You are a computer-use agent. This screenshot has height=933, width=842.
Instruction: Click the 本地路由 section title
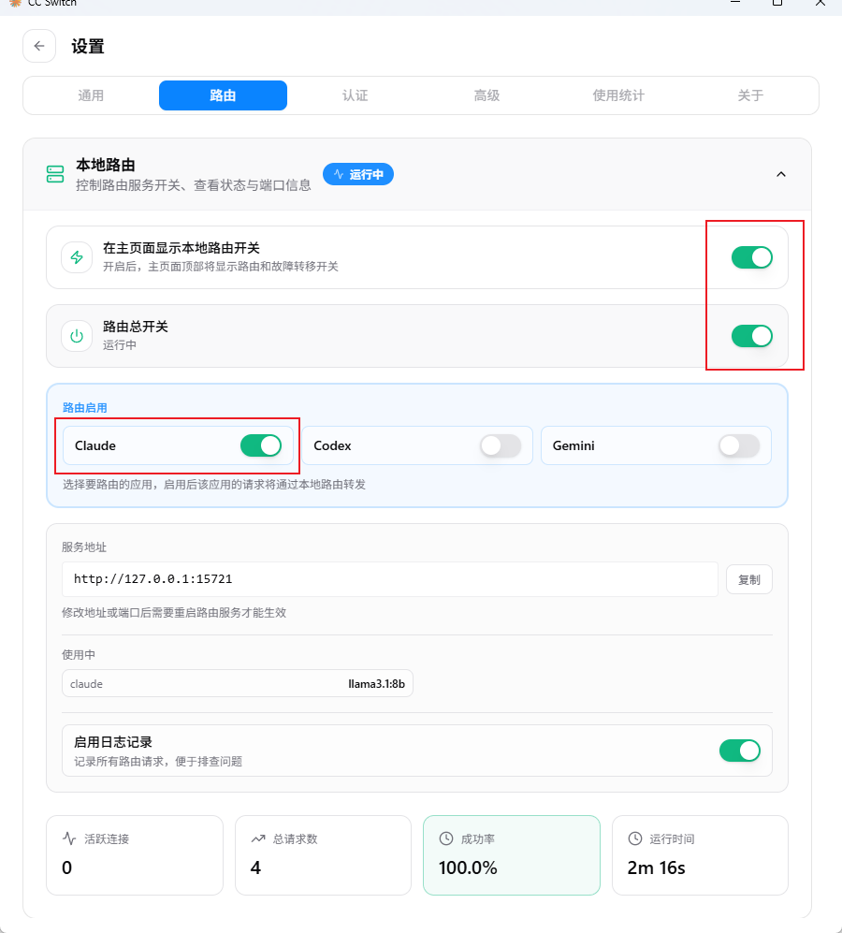click(106, 165)
